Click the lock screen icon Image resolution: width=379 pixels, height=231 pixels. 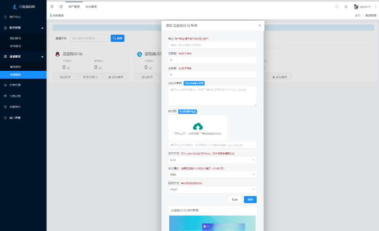346,7
